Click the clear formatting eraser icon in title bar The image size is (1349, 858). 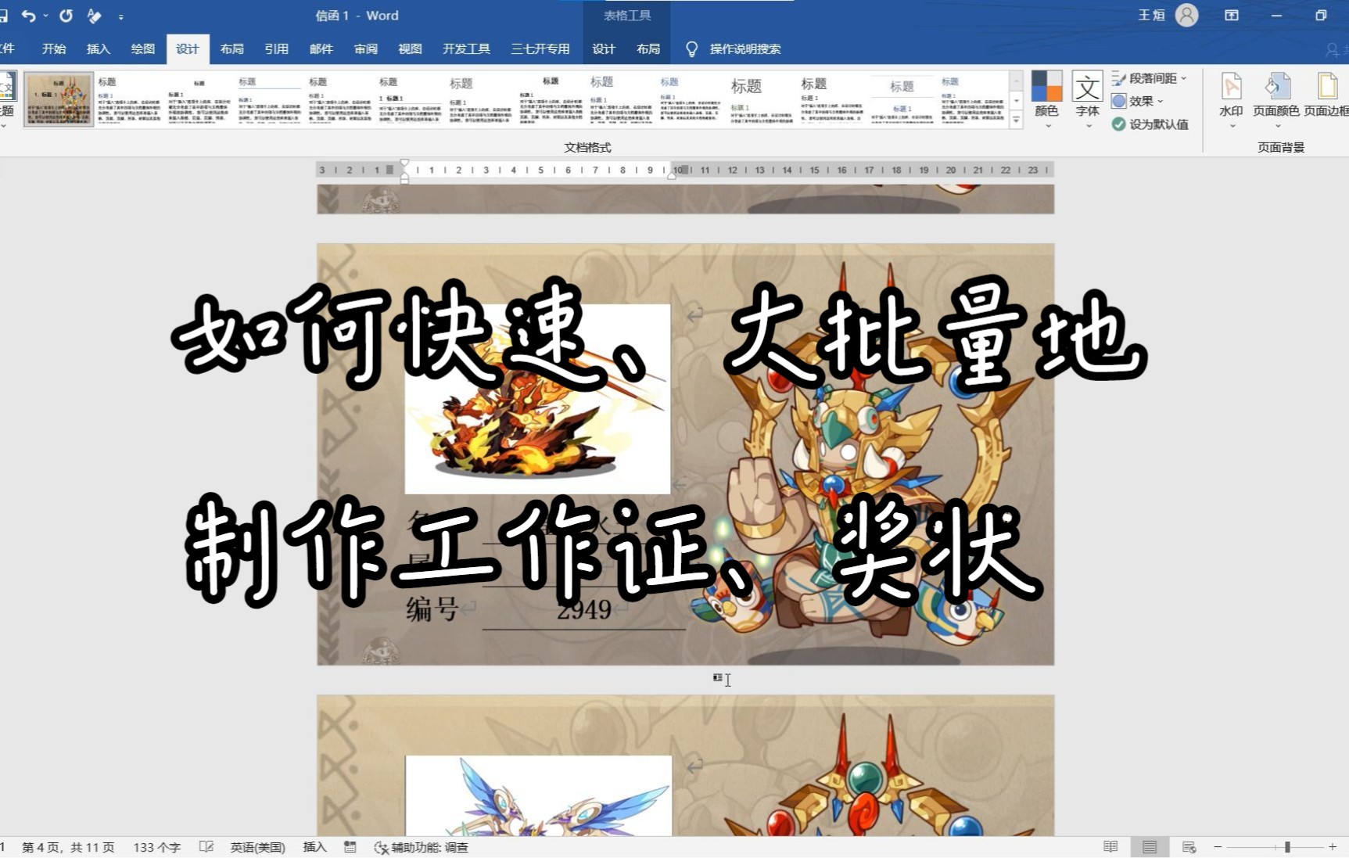pyautogui.click(x=94, y=16)
